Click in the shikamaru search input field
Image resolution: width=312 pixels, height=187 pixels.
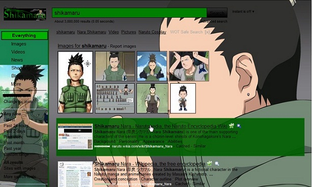130,13
